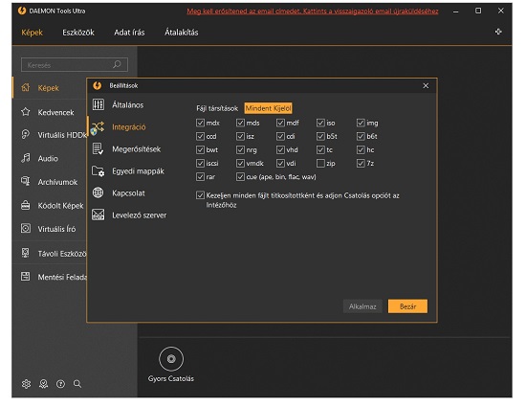
Task: Toggle the ccd checkbox
Action: pos(200,136)
